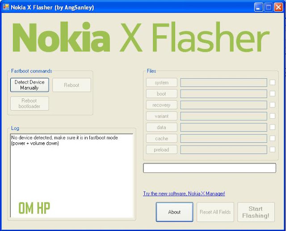Image resolution: width=286 pixels, height=231 pixels.
Task: Toggle the data row checkbox
Action: point(272,127)
